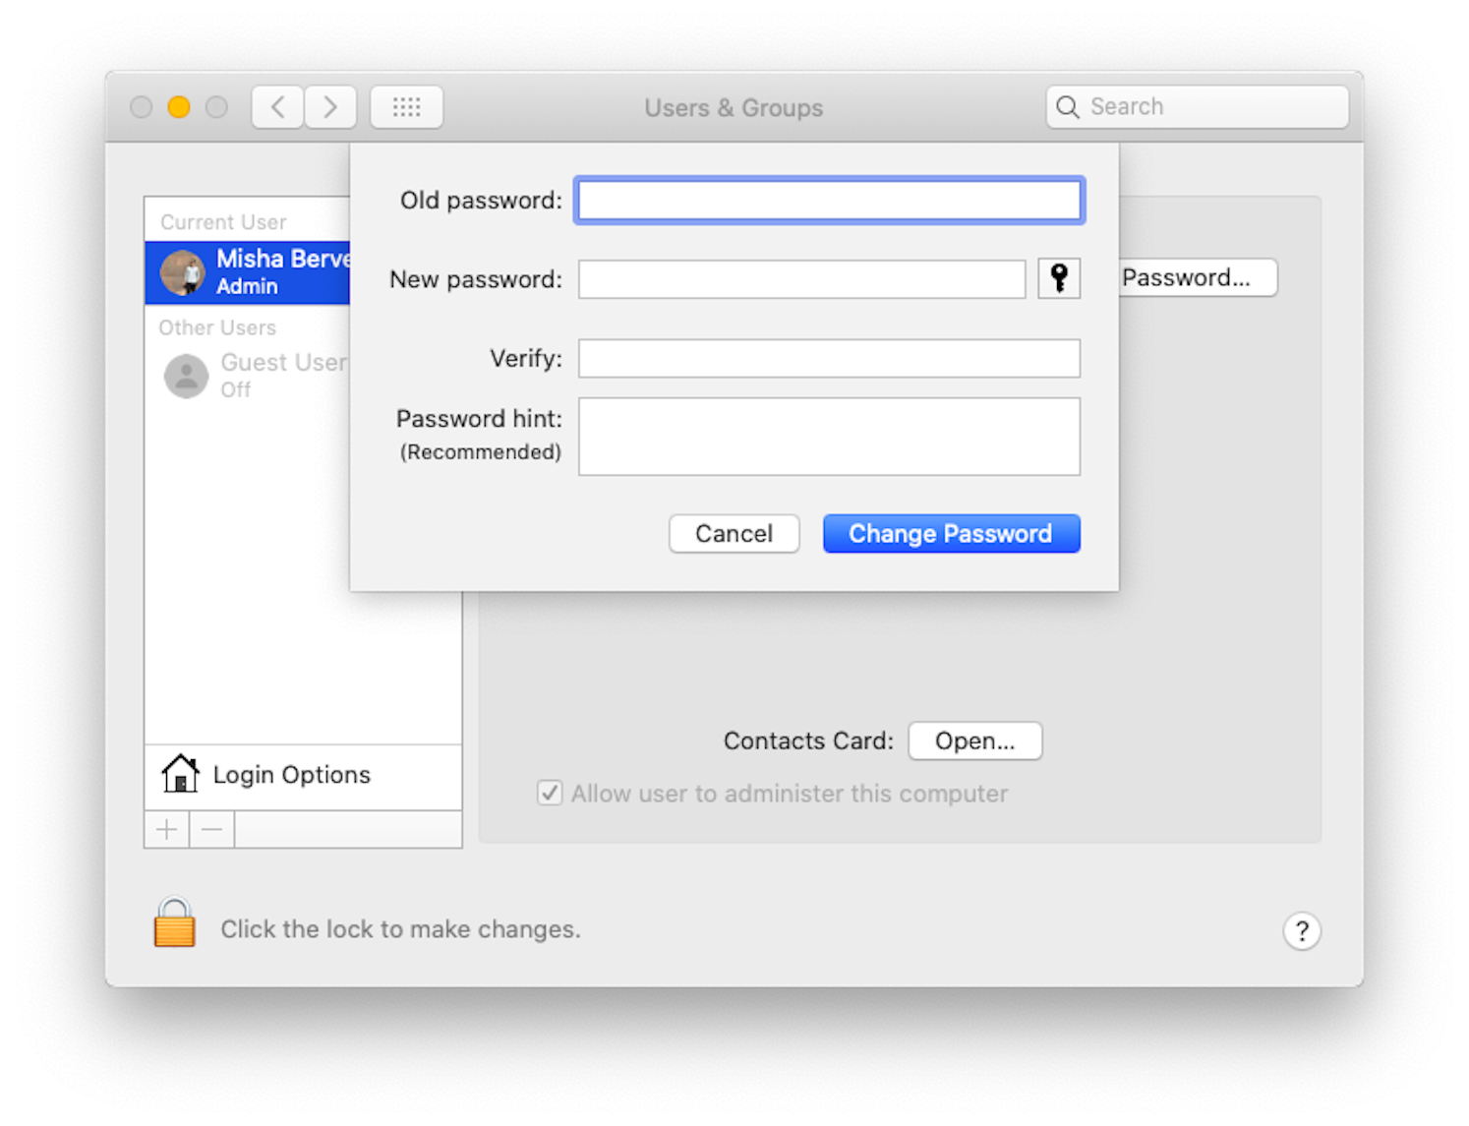Click the add user plus button

[166, 829]
